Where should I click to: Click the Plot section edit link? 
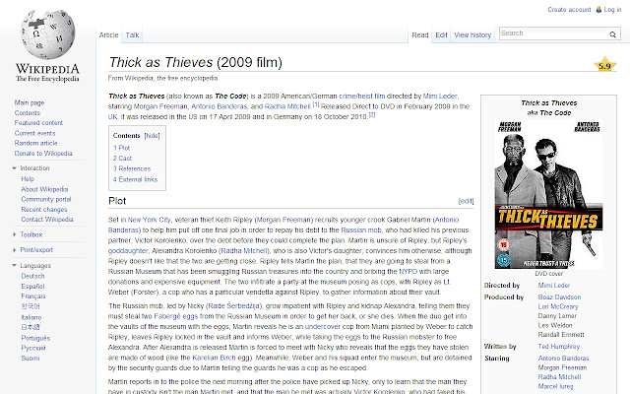(x=466, y=201)
